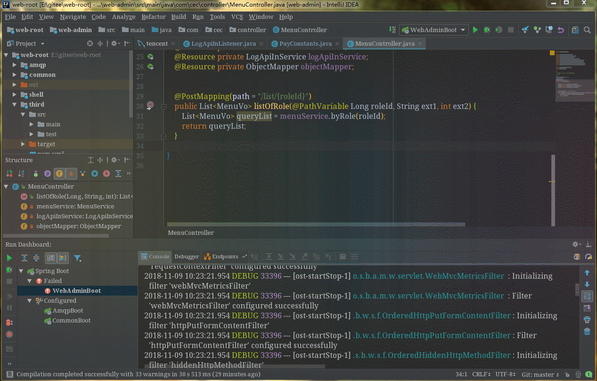Click the Run Dashboard horizontal console scrollbar
The image size is (597, 381).
pos(236,366)
